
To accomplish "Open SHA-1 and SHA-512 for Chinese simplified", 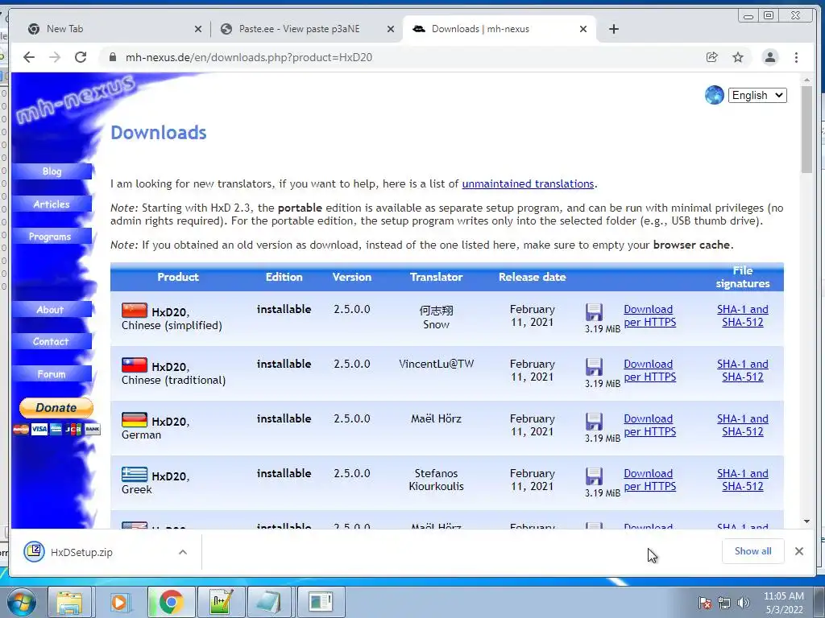I will click(x=742, y=315).
